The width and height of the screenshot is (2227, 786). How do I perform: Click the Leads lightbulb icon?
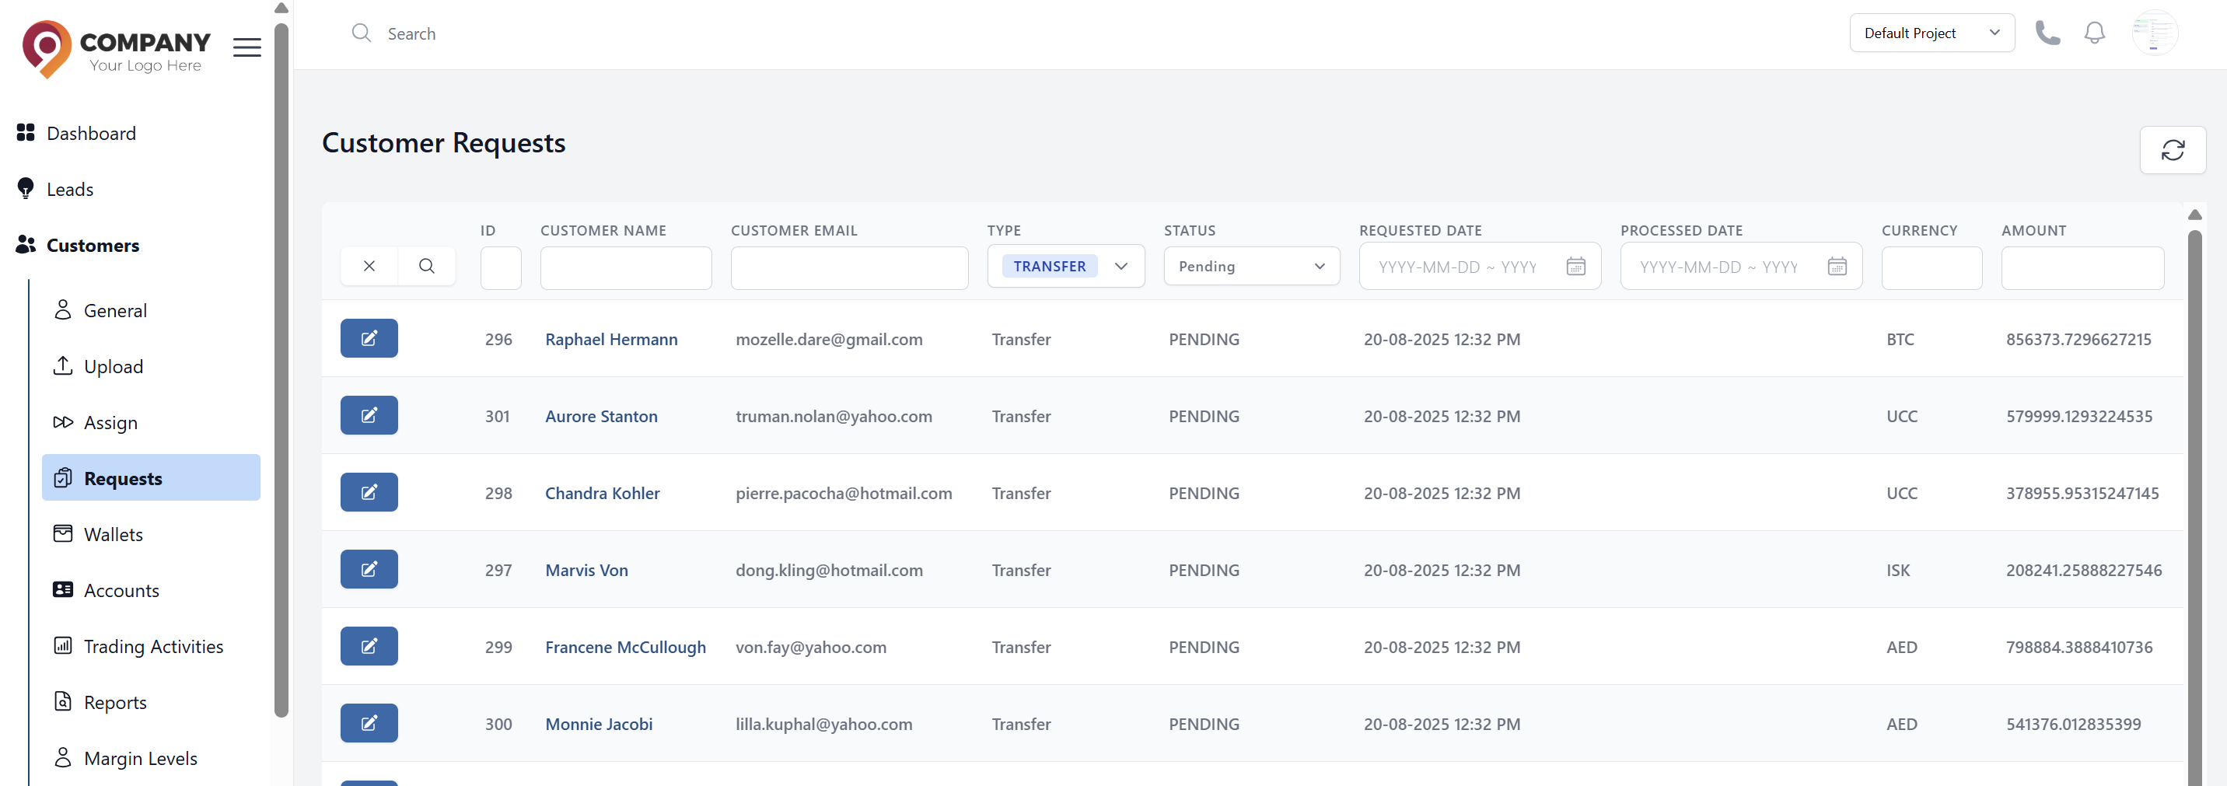pyautogui.click(x=26, y=188)
